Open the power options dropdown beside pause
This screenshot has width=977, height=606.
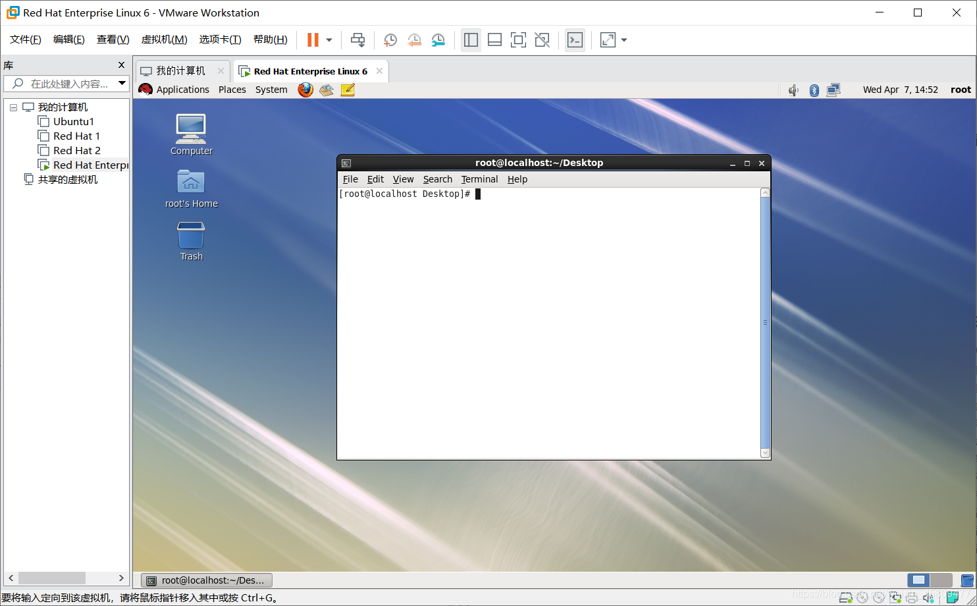(329, 40)
